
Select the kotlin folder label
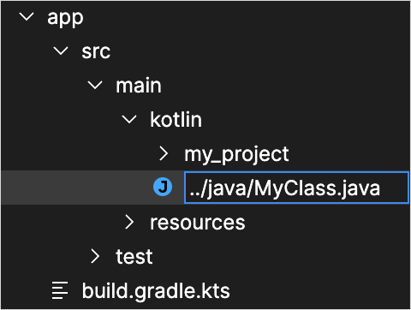tap(176, 120)
